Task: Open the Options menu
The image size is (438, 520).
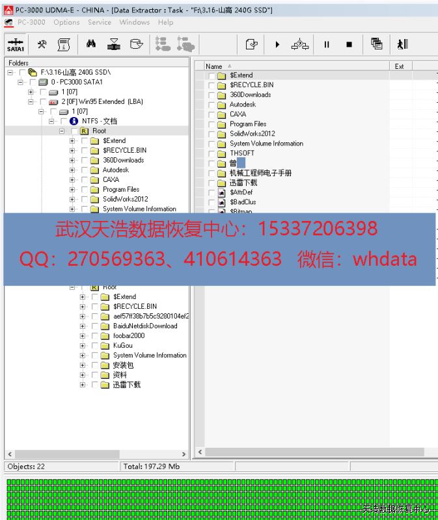Action: [x=66, y=22]
